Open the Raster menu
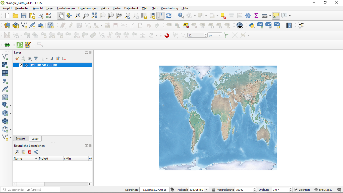Image resolution: width=343 pixels, height=193 pixels. [117, 8]
